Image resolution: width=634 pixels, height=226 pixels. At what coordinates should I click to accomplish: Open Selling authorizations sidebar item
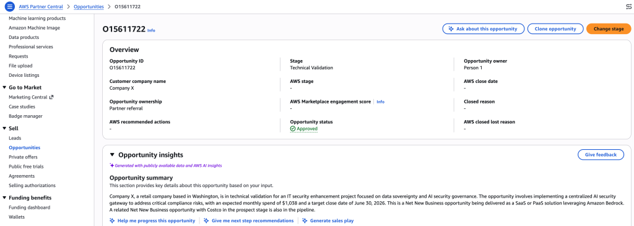point(32,186)
